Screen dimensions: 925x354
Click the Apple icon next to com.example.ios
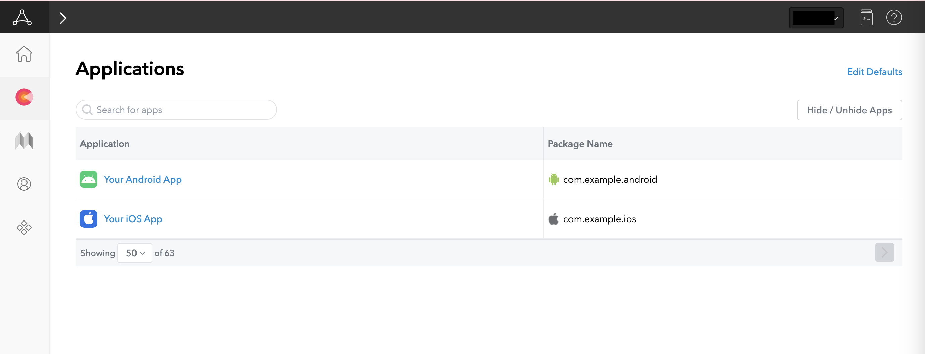pos(553,219)
